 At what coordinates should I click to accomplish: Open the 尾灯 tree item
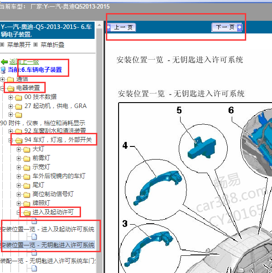coord(38,185)
